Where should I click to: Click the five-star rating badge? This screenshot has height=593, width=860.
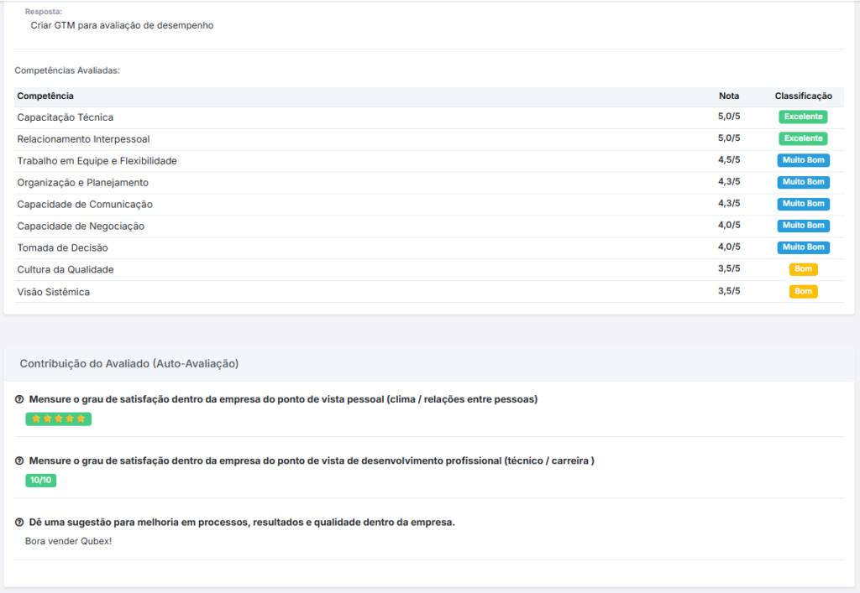click(x=58, y=419)
